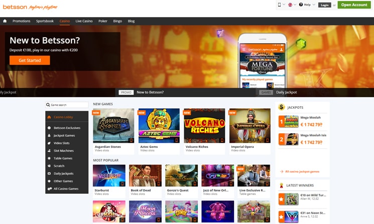Open Asgardian Stones game thumbnail
This screenshot has height=224, width=374.
(x=113, y=126)
